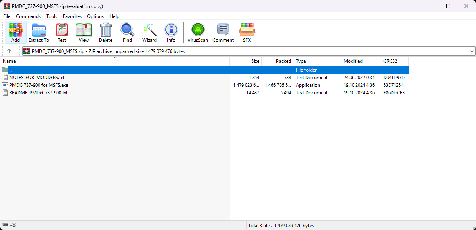476x230 pixels.
Task: Click the packed value 5 494
Action: (x=286, y=93)
